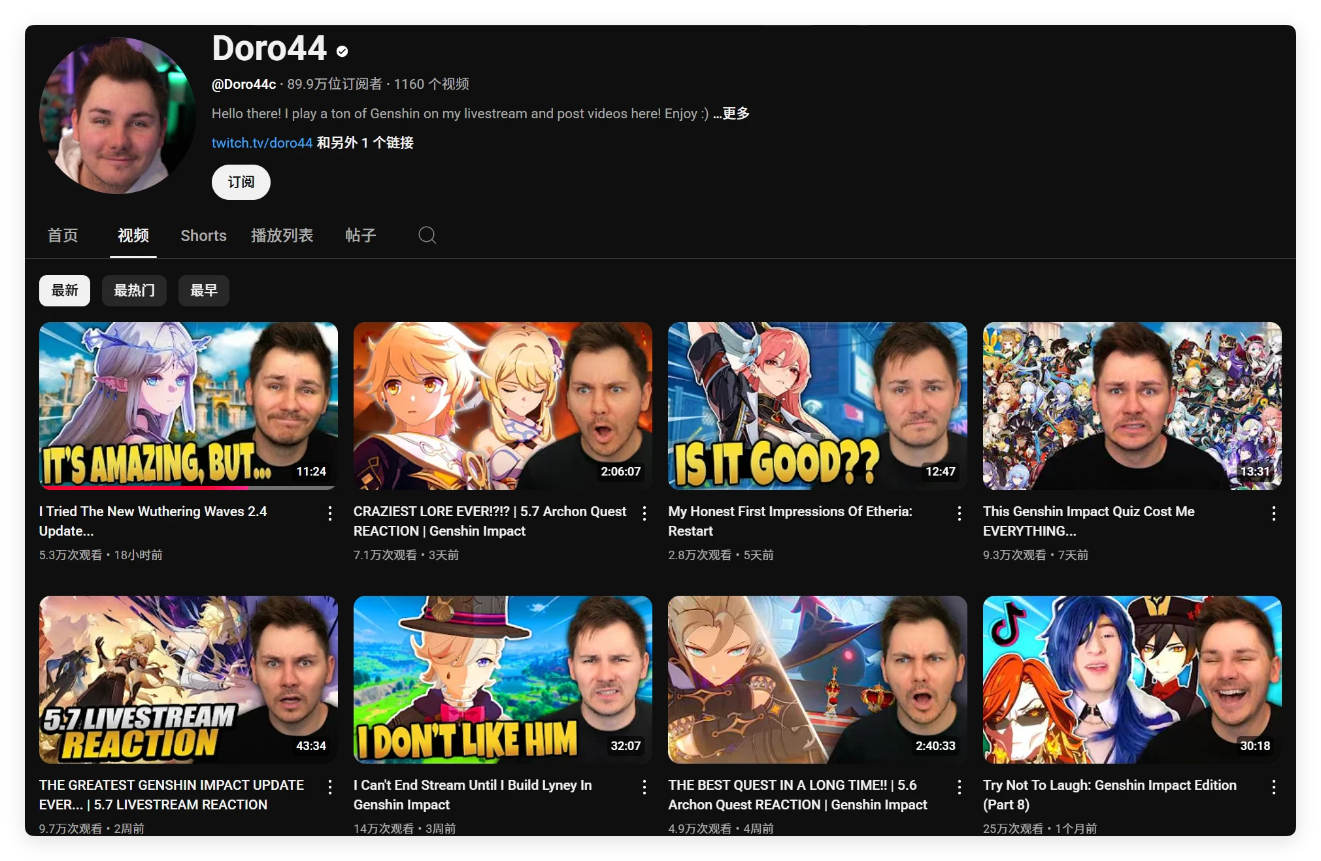Viewport: 1321px width, 861px height.
Task: Open the Shorts tab
Action: click(203, 235)
